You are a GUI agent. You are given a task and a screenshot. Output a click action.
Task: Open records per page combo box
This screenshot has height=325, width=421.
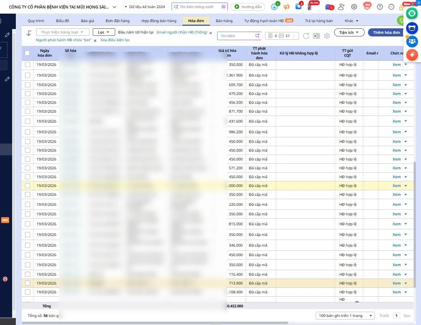click(345, 315)
